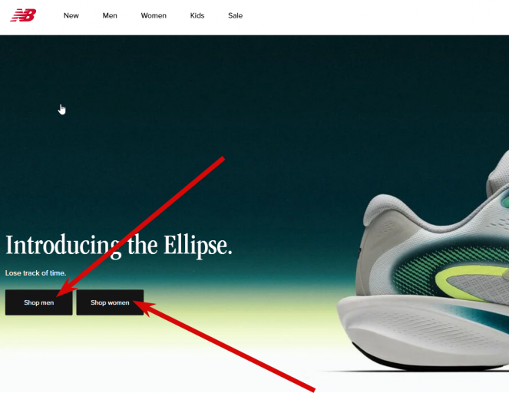
Task: Click the Ellipse shoe product image
Action: click(x=423, y=259)
